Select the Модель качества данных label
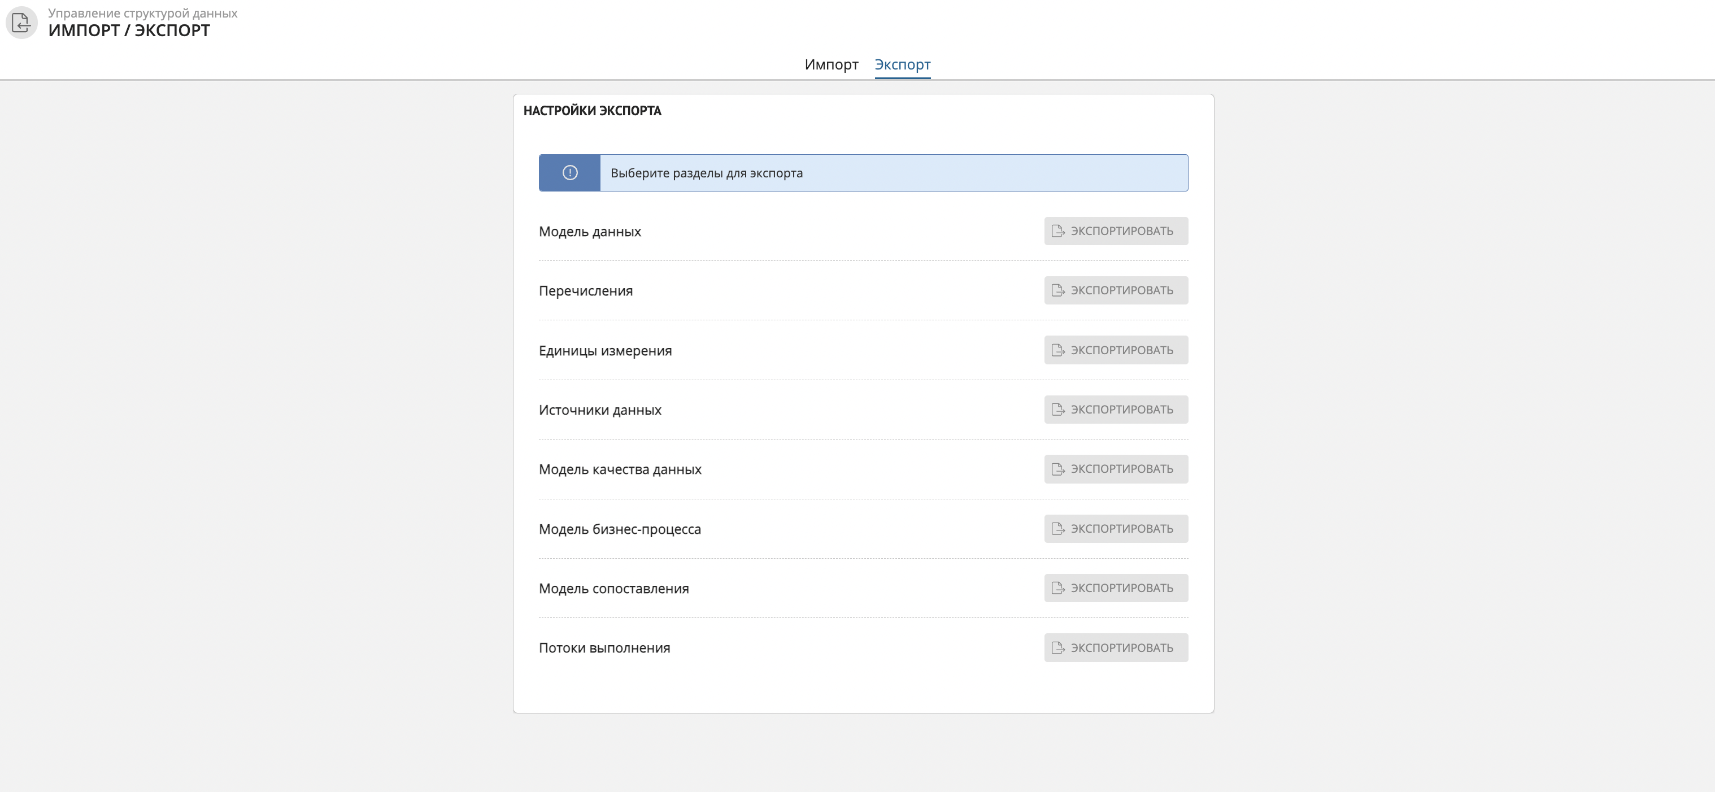The width and height of the screenshot is (1715, 792). pos(620,470)
